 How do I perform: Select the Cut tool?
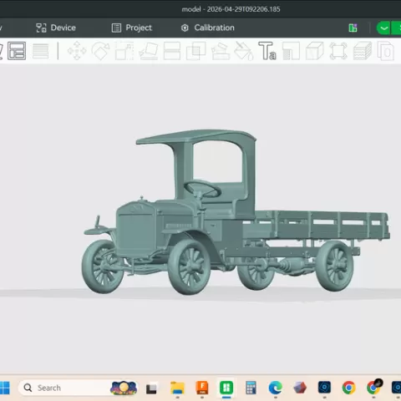(x=172, y=51)
